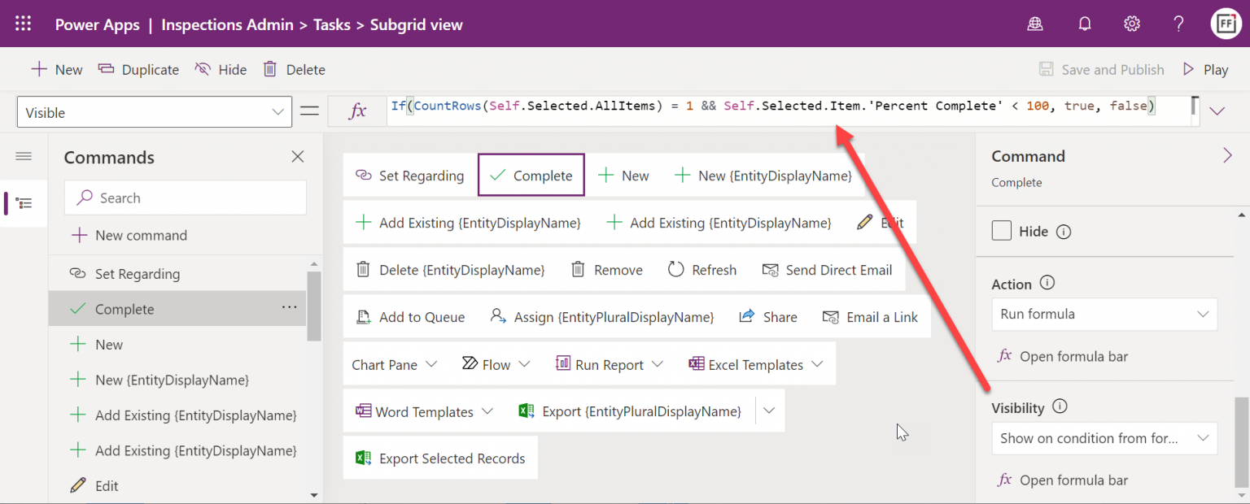
Task: Select Set Regarding in the Commands list
Action: tap(177, 274)
